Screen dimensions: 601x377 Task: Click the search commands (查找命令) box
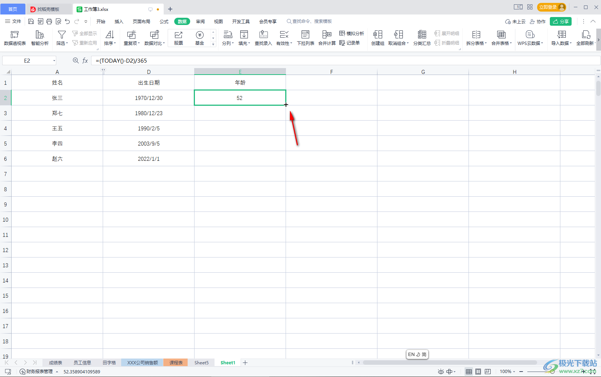pyautogui.click(x=309, y=21)
